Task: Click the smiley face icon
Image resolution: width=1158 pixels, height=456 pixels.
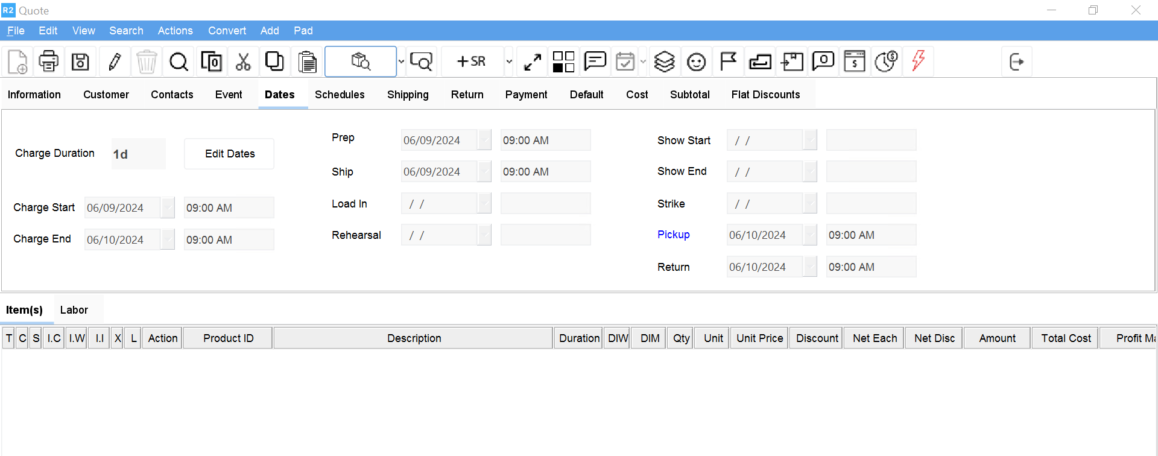Action: pos(697,62)
